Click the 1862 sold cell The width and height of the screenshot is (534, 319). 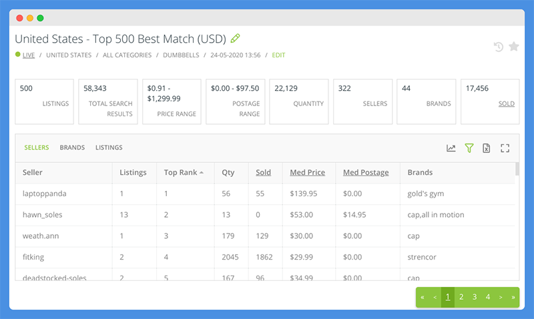[x=264, y=257]
